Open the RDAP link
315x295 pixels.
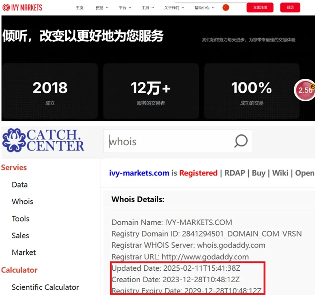pyautogui.click(x=235, y=173)
